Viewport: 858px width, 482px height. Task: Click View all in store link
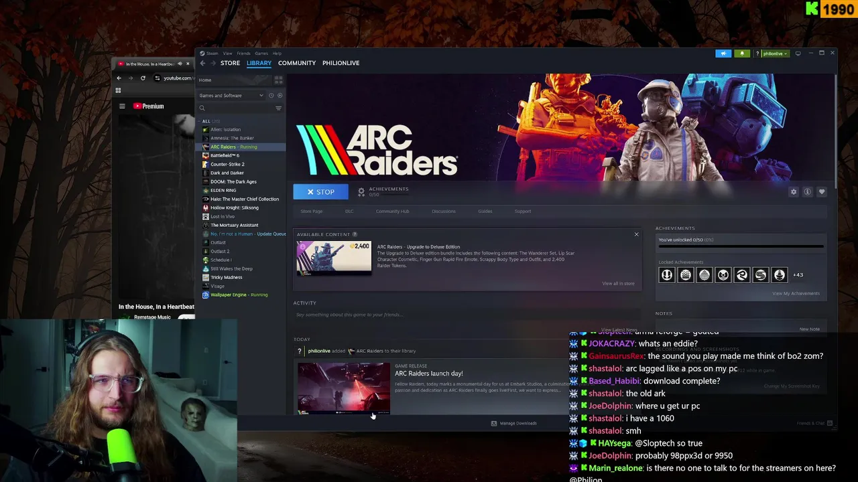click(x=618, y=284)
